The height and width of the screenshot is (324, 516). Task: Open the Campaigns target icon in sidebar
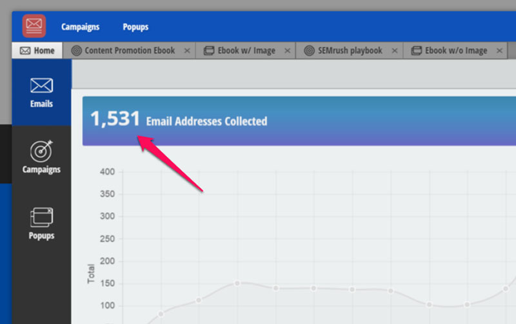click(41, 157)
